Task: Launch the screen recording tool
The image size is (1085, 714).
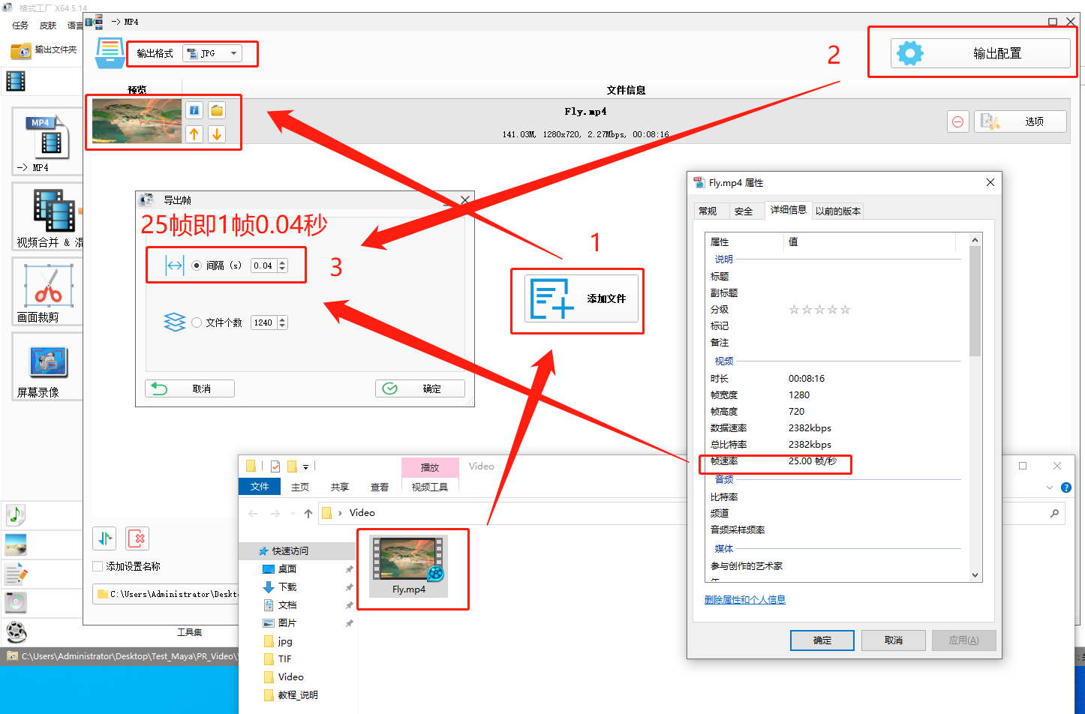Action: click(x=48, y=366)
